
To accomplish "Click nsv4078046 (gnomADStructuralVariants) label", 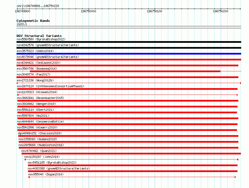I will 48,57.
